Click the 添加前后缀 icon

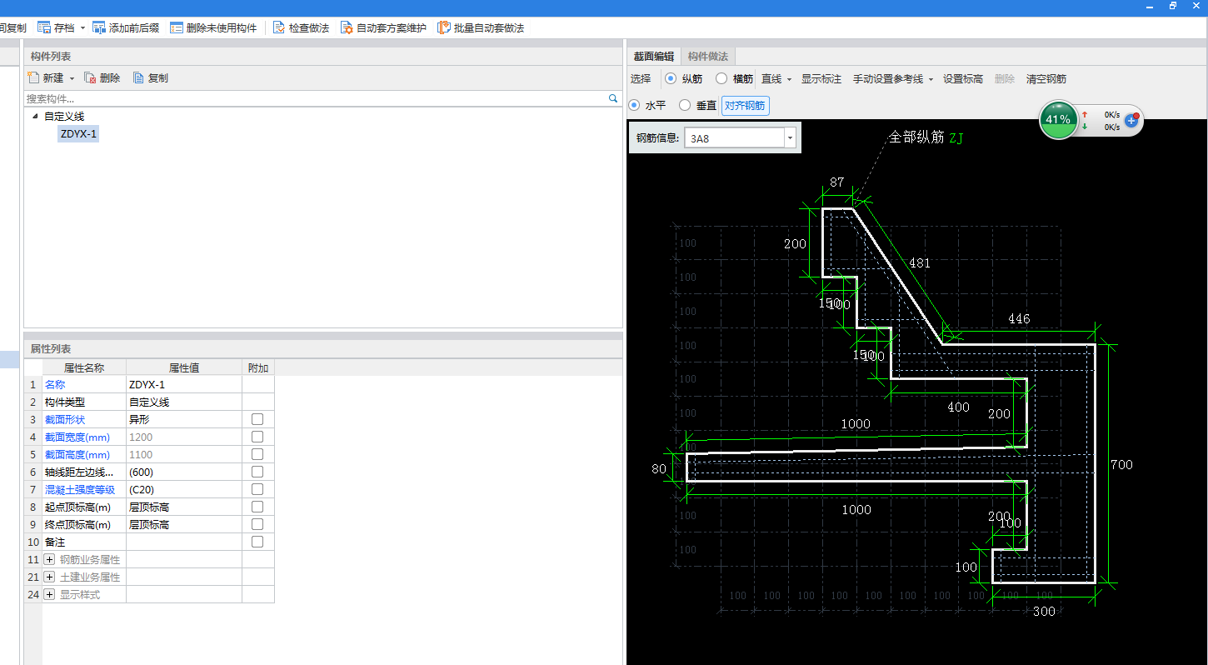click(x=99, y=27)
